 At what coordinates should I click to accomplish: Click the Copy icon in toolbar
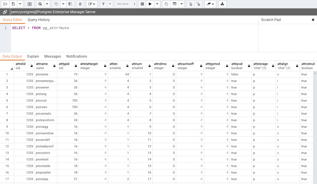[x=57, y=4]
